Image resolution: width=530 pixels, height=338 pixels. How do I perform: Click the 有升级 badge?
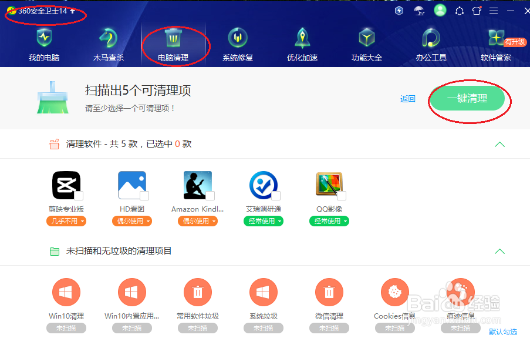point(515,42)
